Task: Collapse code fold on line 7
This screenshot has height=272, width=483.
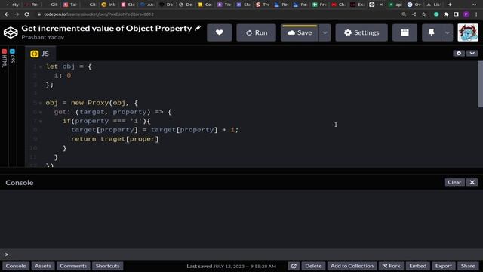Action: coord(40,121)
